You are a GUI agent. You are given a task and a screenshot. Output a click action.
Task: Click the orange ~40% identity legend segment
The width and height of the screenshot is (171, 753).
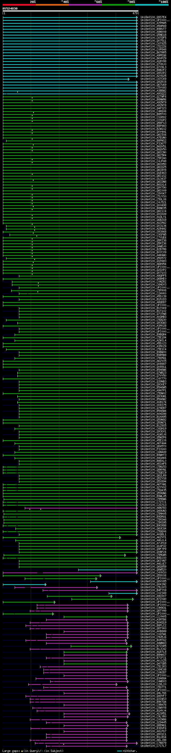pyautogui.click(x=52, y=5)
